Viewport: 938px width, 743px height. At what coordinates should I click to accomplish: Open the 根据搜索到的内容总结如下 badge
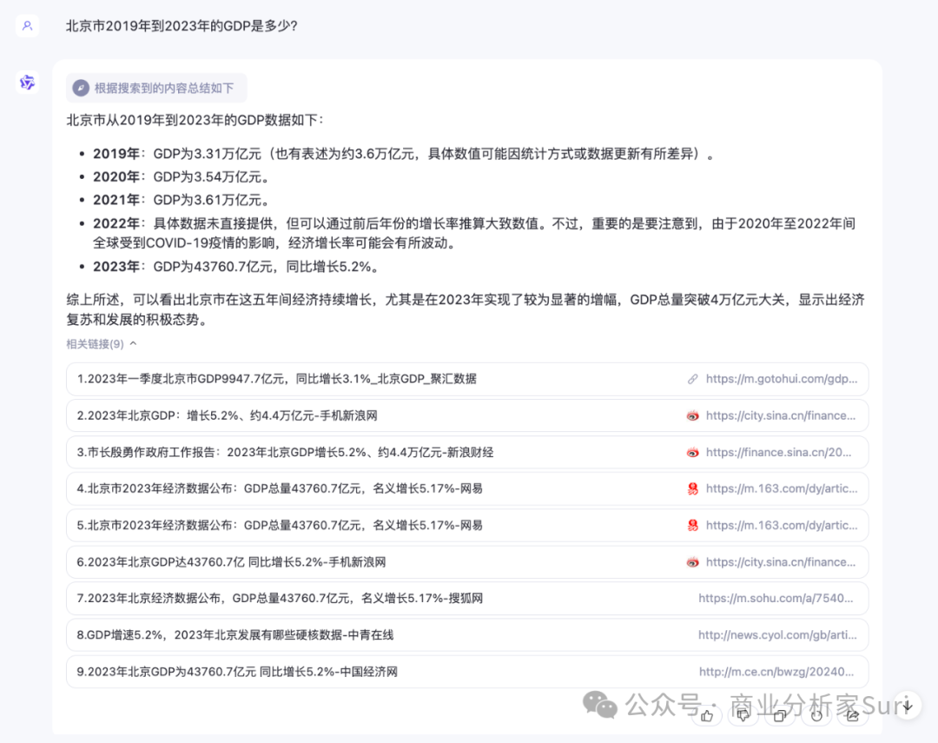pyautogui.click(x=156, y=88)
